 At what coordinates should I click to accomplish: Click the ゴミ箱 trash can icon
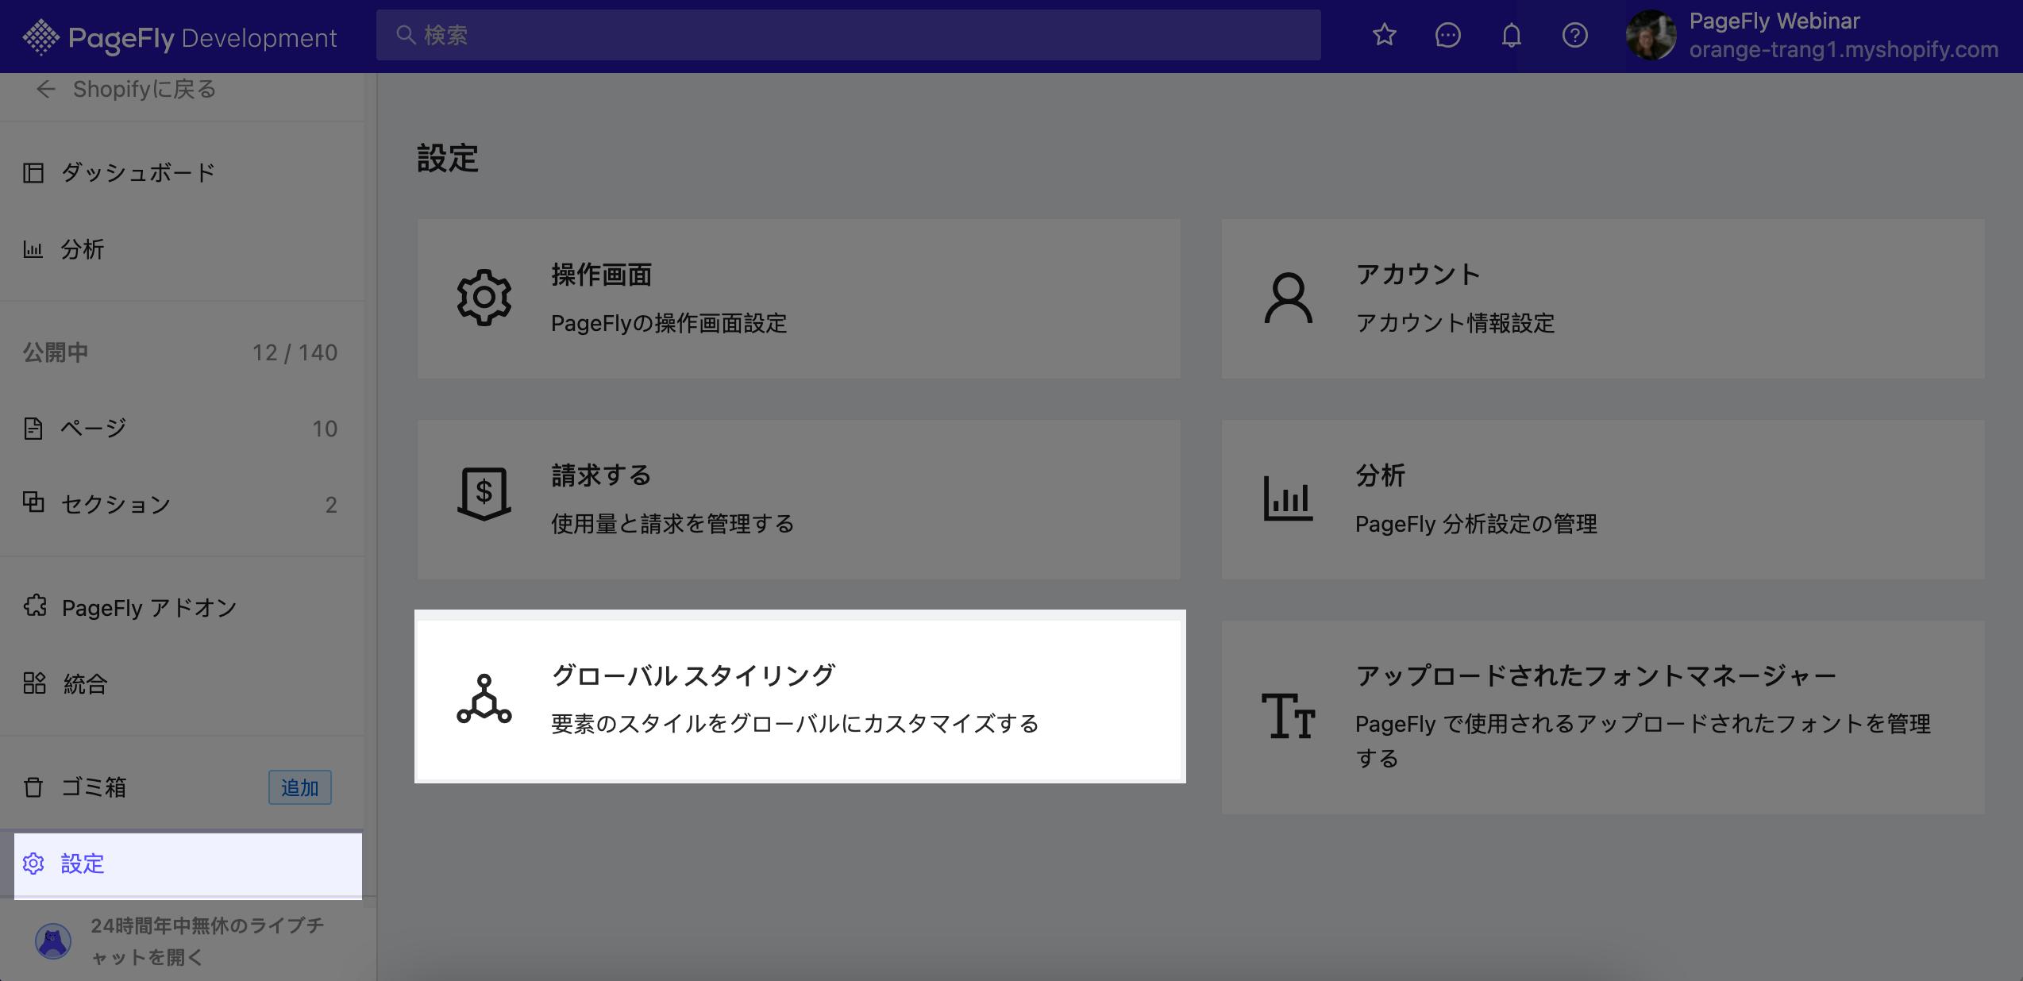pyautogui.click(x=33, y=787)
